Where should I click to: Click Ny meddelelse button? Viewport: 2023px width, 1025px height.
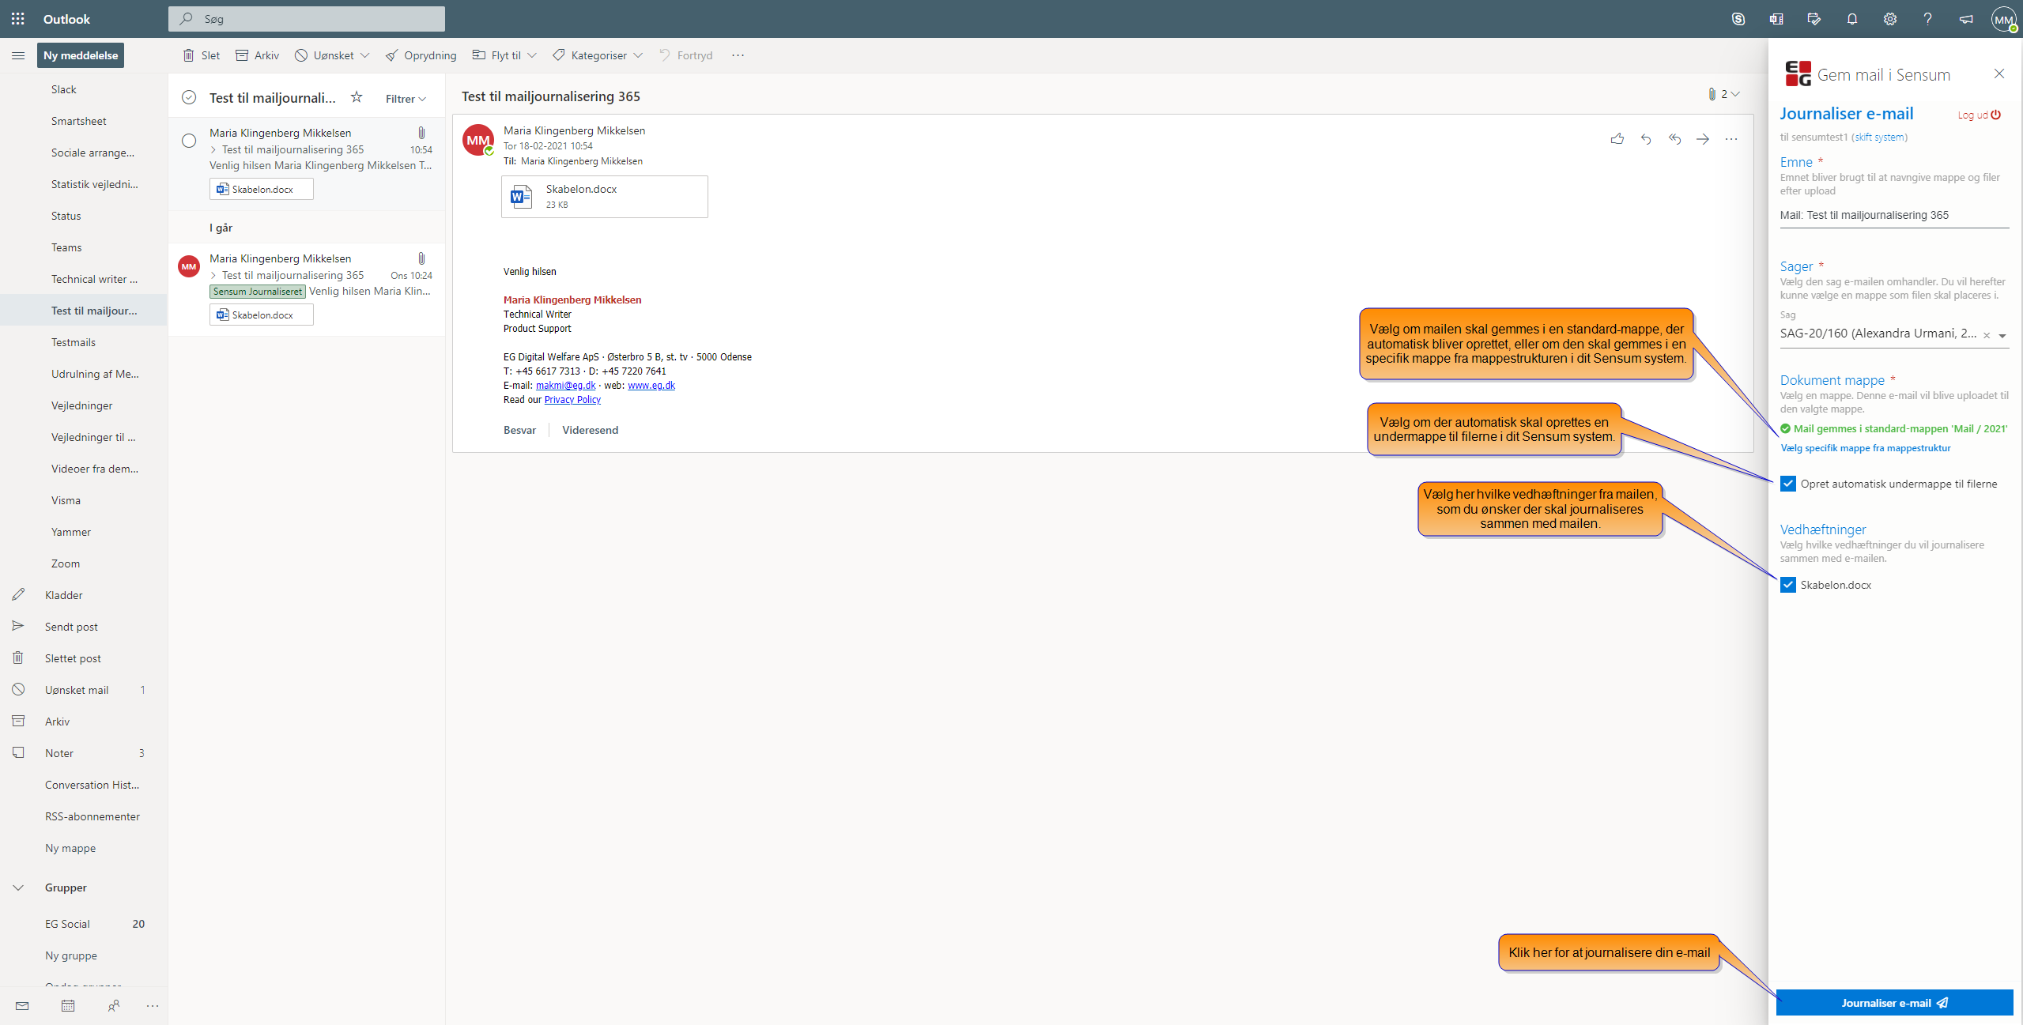pos(81,55)
